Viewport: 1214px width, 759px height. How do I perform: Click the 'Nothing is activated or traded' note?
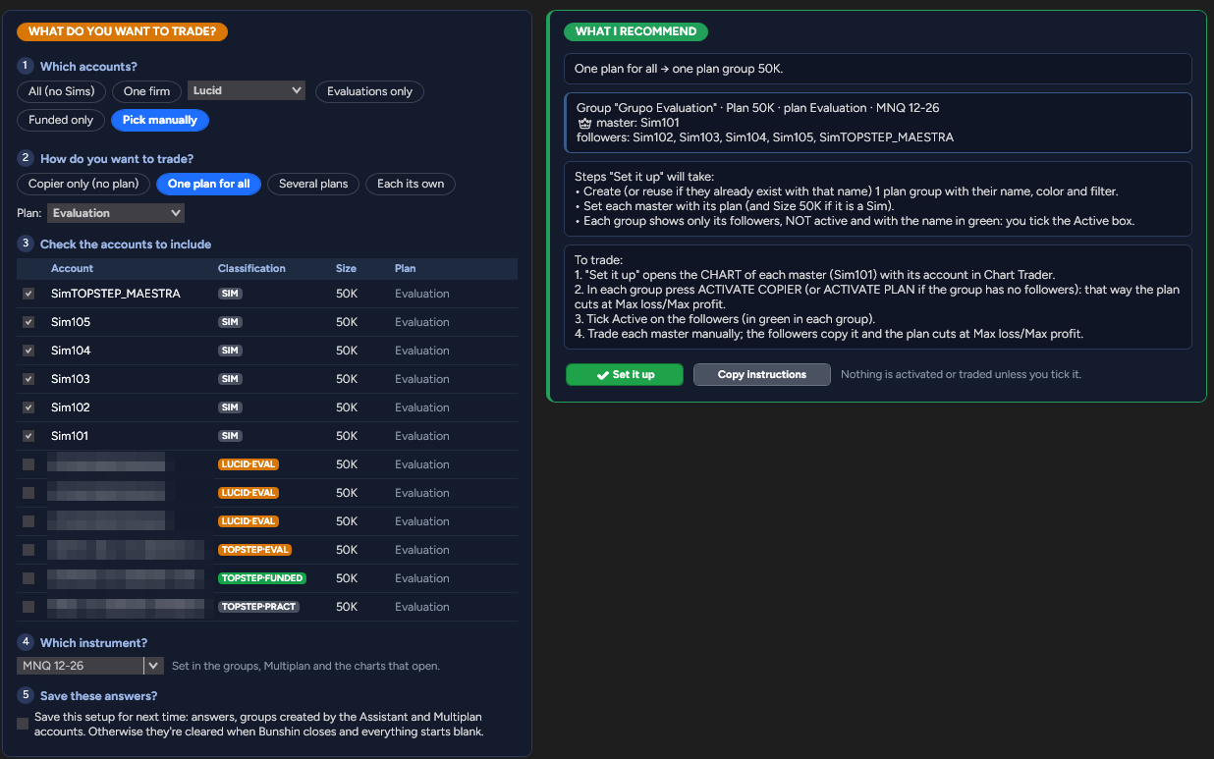point(961,374)
